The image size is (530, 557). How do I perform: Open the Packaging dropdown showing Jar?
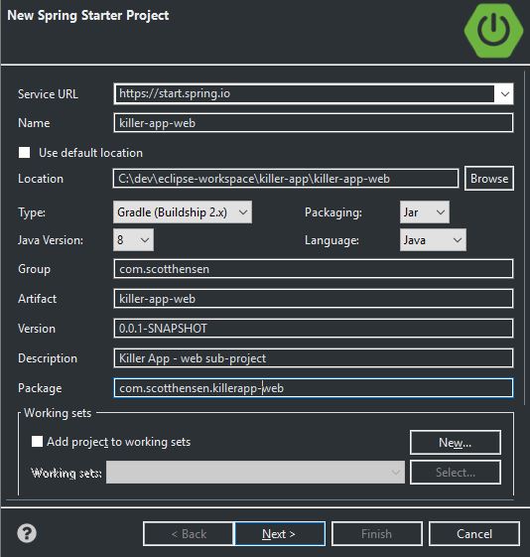424,212
